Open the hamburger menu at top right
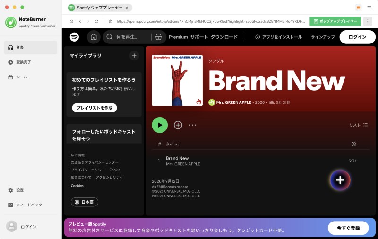378x239 pixels. click(x=369, y=8)
